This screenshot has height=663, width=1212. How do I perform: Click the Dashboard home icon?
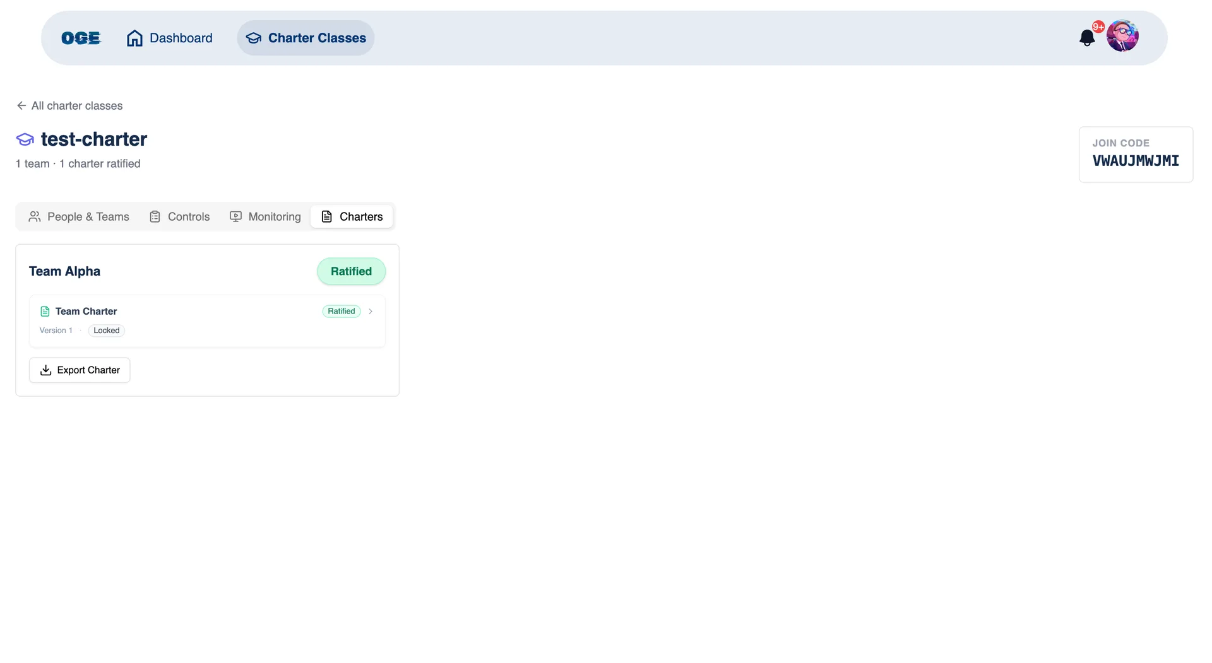(134, 38)
